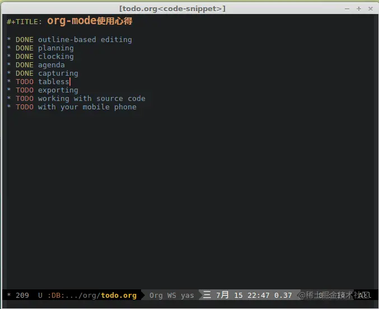Click the #+TITLE: keyword
This screenshot has height=309, width=379.
(x=24, y=22)
